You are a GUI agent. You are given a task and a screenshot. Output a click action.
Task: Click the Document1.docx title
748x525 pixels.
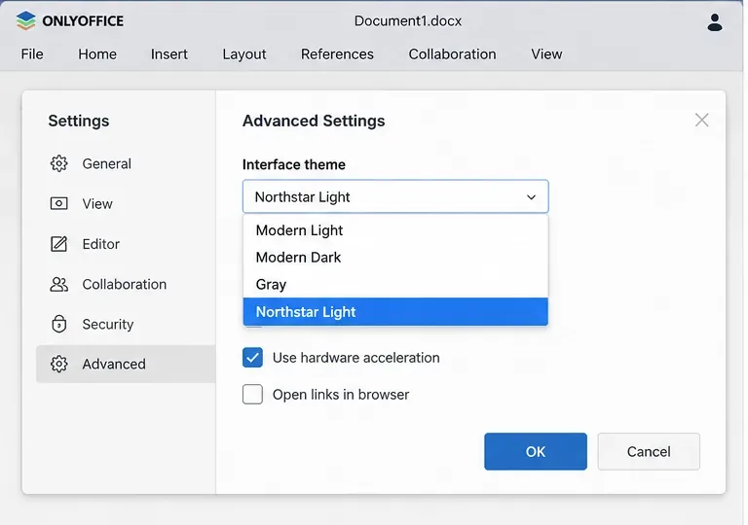tap(408, 21)
